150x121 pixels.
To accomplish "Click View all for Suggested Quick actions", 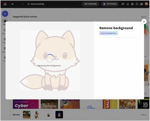I will pyautogui.click(x=143, y=17).
